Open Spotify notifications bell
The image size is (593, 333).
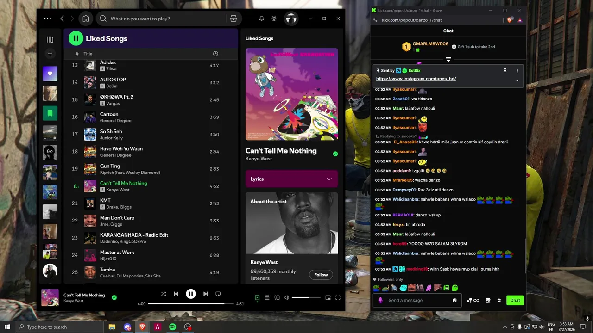pos(261,18)
